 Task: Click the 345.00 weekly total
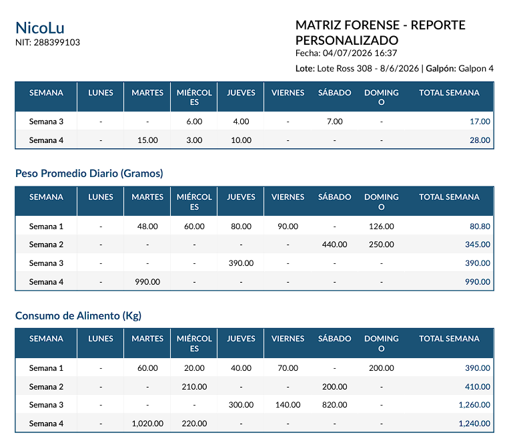(478, 245)
